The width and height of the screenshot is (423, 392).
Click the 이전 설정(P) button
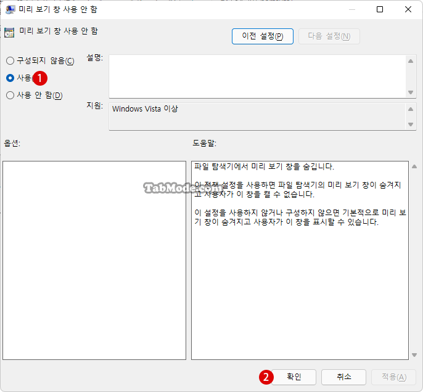(x=263, y=36)
